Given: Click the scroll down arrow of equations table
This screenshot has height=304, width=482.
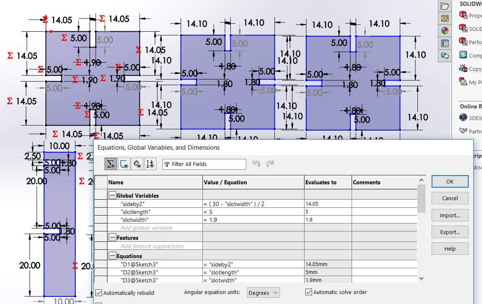Looking at the screenshot, I should coord(422,278).
